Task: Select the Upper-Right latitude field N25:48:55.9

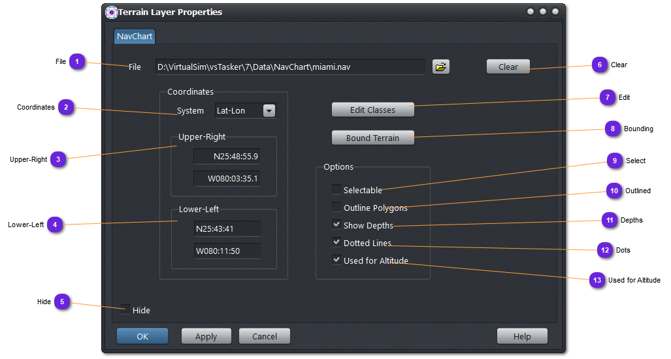Action: tap(227, 157)
